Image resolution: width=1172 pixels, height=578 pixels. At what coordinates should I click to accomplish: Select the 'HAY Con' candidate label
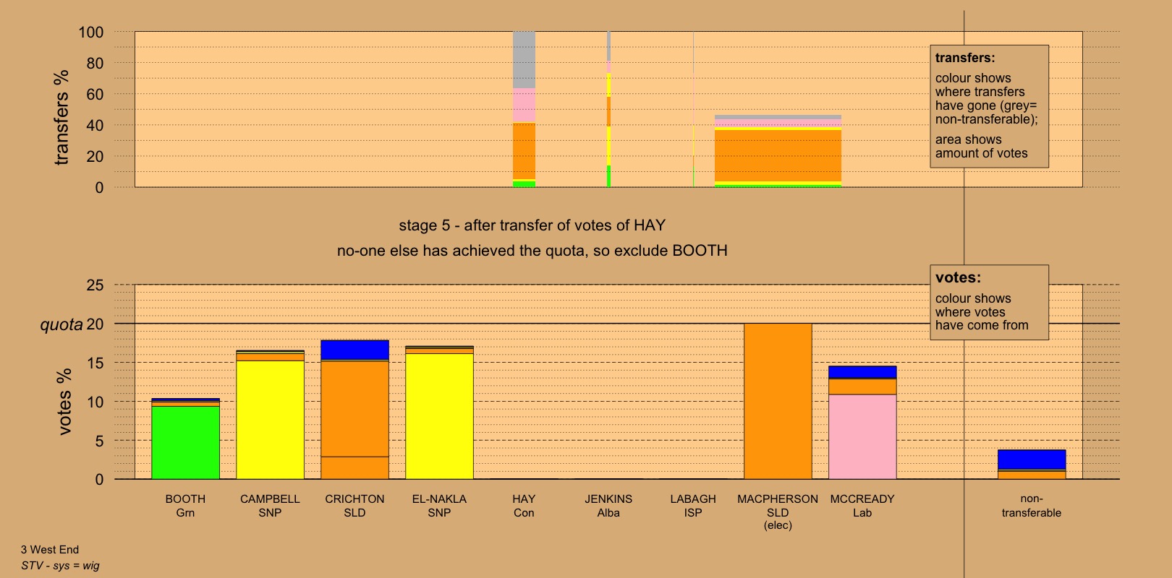click(524, 506)
